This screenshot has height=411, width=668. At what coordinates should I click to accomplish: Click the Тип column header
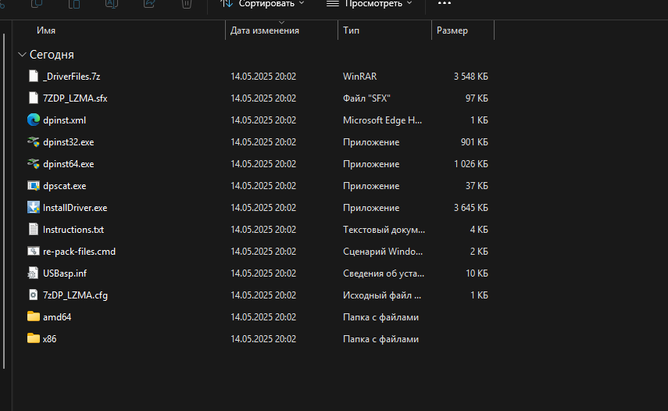coord(352,30)
